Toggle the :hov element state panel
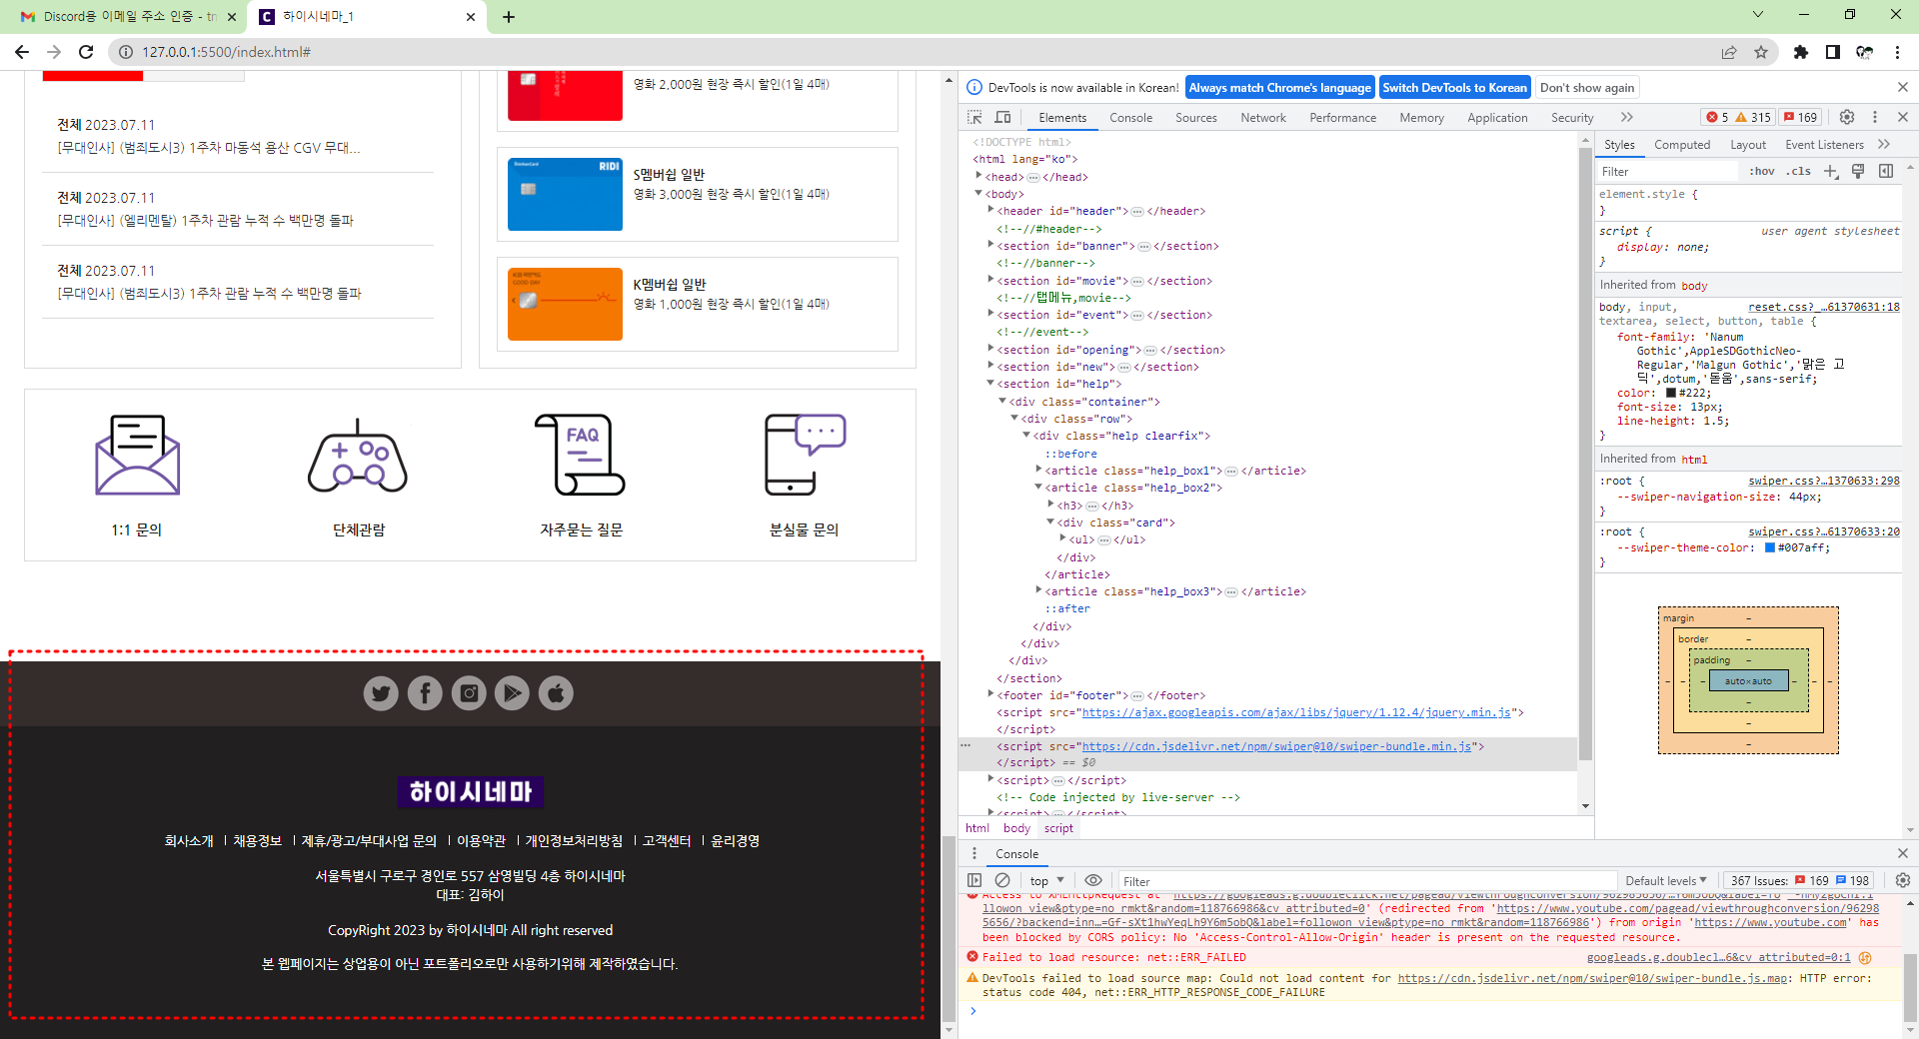1919x1039 pixels. pyautogui.click(x=1762, y=172)
